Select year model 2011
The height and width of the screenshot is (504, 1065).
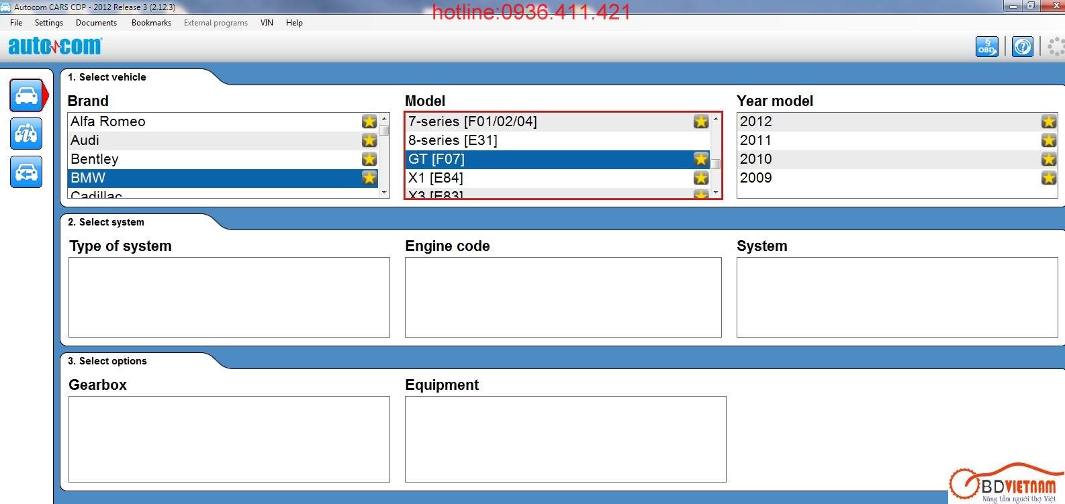tap(897, 140)
